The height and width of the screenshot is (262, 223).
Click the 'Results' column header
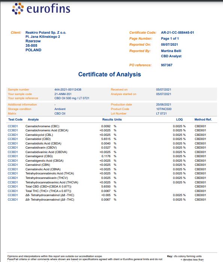pyautogui.click(x=108, y=119)
